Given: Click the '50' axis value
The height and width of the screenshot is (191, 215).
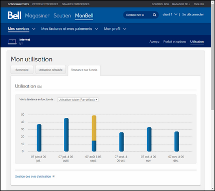Looking at the screenshot, I should pos(23,115).
